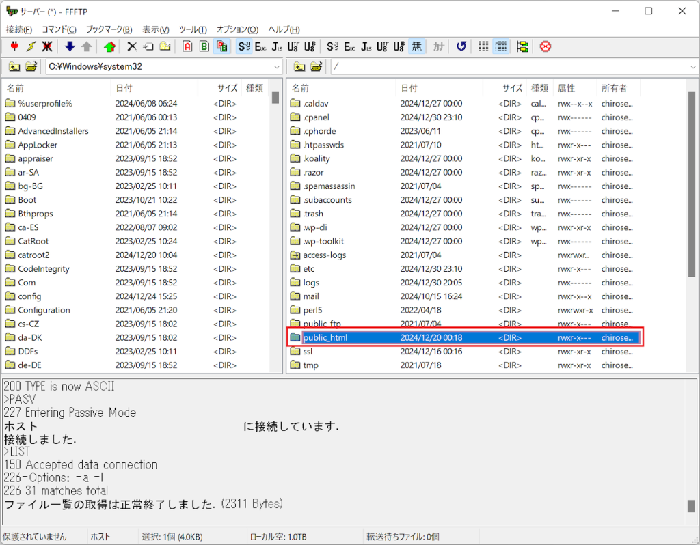This screenshot has height=545, width=700.
Task: Click the Refresh file list icon
Action: [x=460, y=46]
